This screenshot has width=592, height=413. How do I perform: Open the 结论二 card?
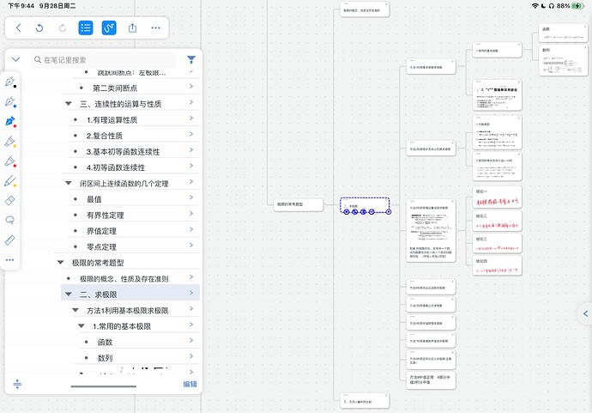[498, 221]
